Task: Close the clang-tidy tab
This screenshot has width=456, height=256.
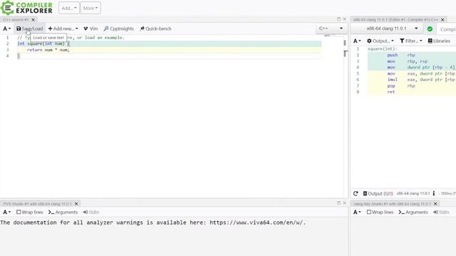Action: pos(435,204)
